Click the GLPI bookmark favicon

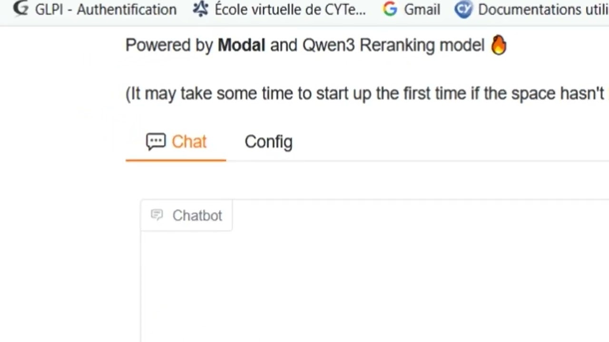point(20,9)
